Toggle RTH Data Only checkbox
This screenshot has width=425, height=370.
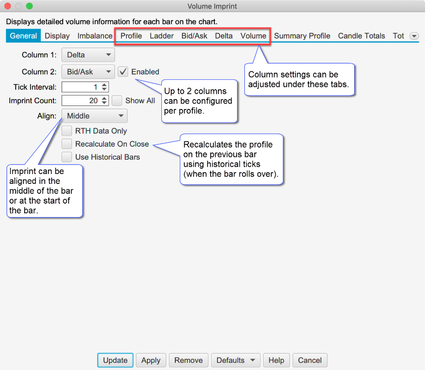67,131
